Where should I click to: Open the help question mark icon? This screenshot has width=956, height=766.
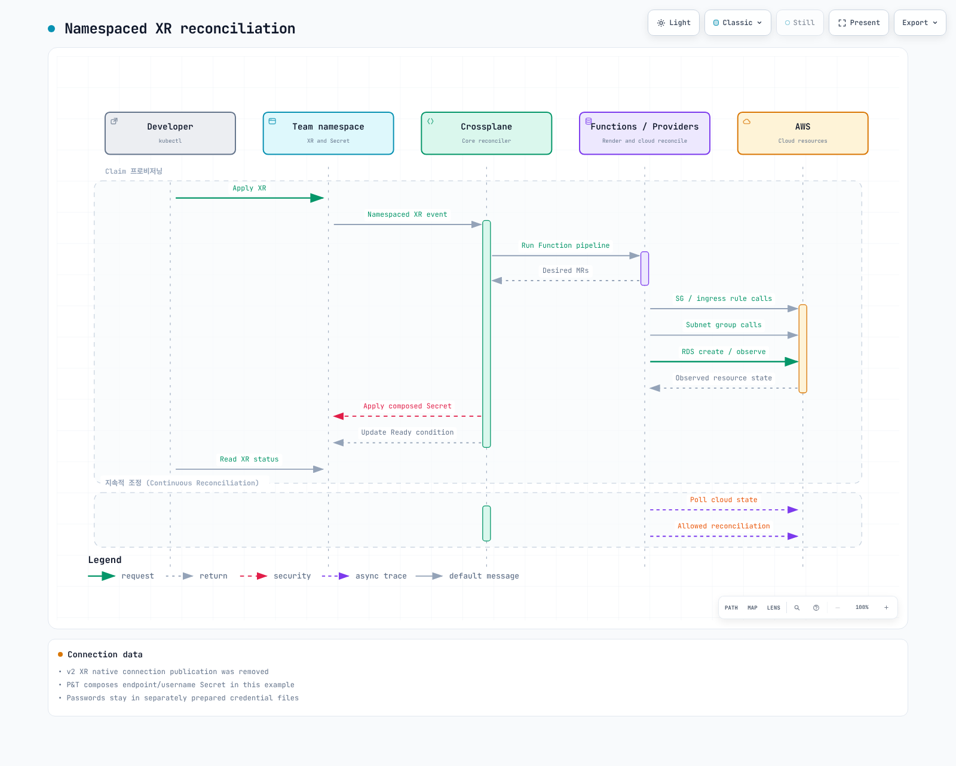coord(816,608)
